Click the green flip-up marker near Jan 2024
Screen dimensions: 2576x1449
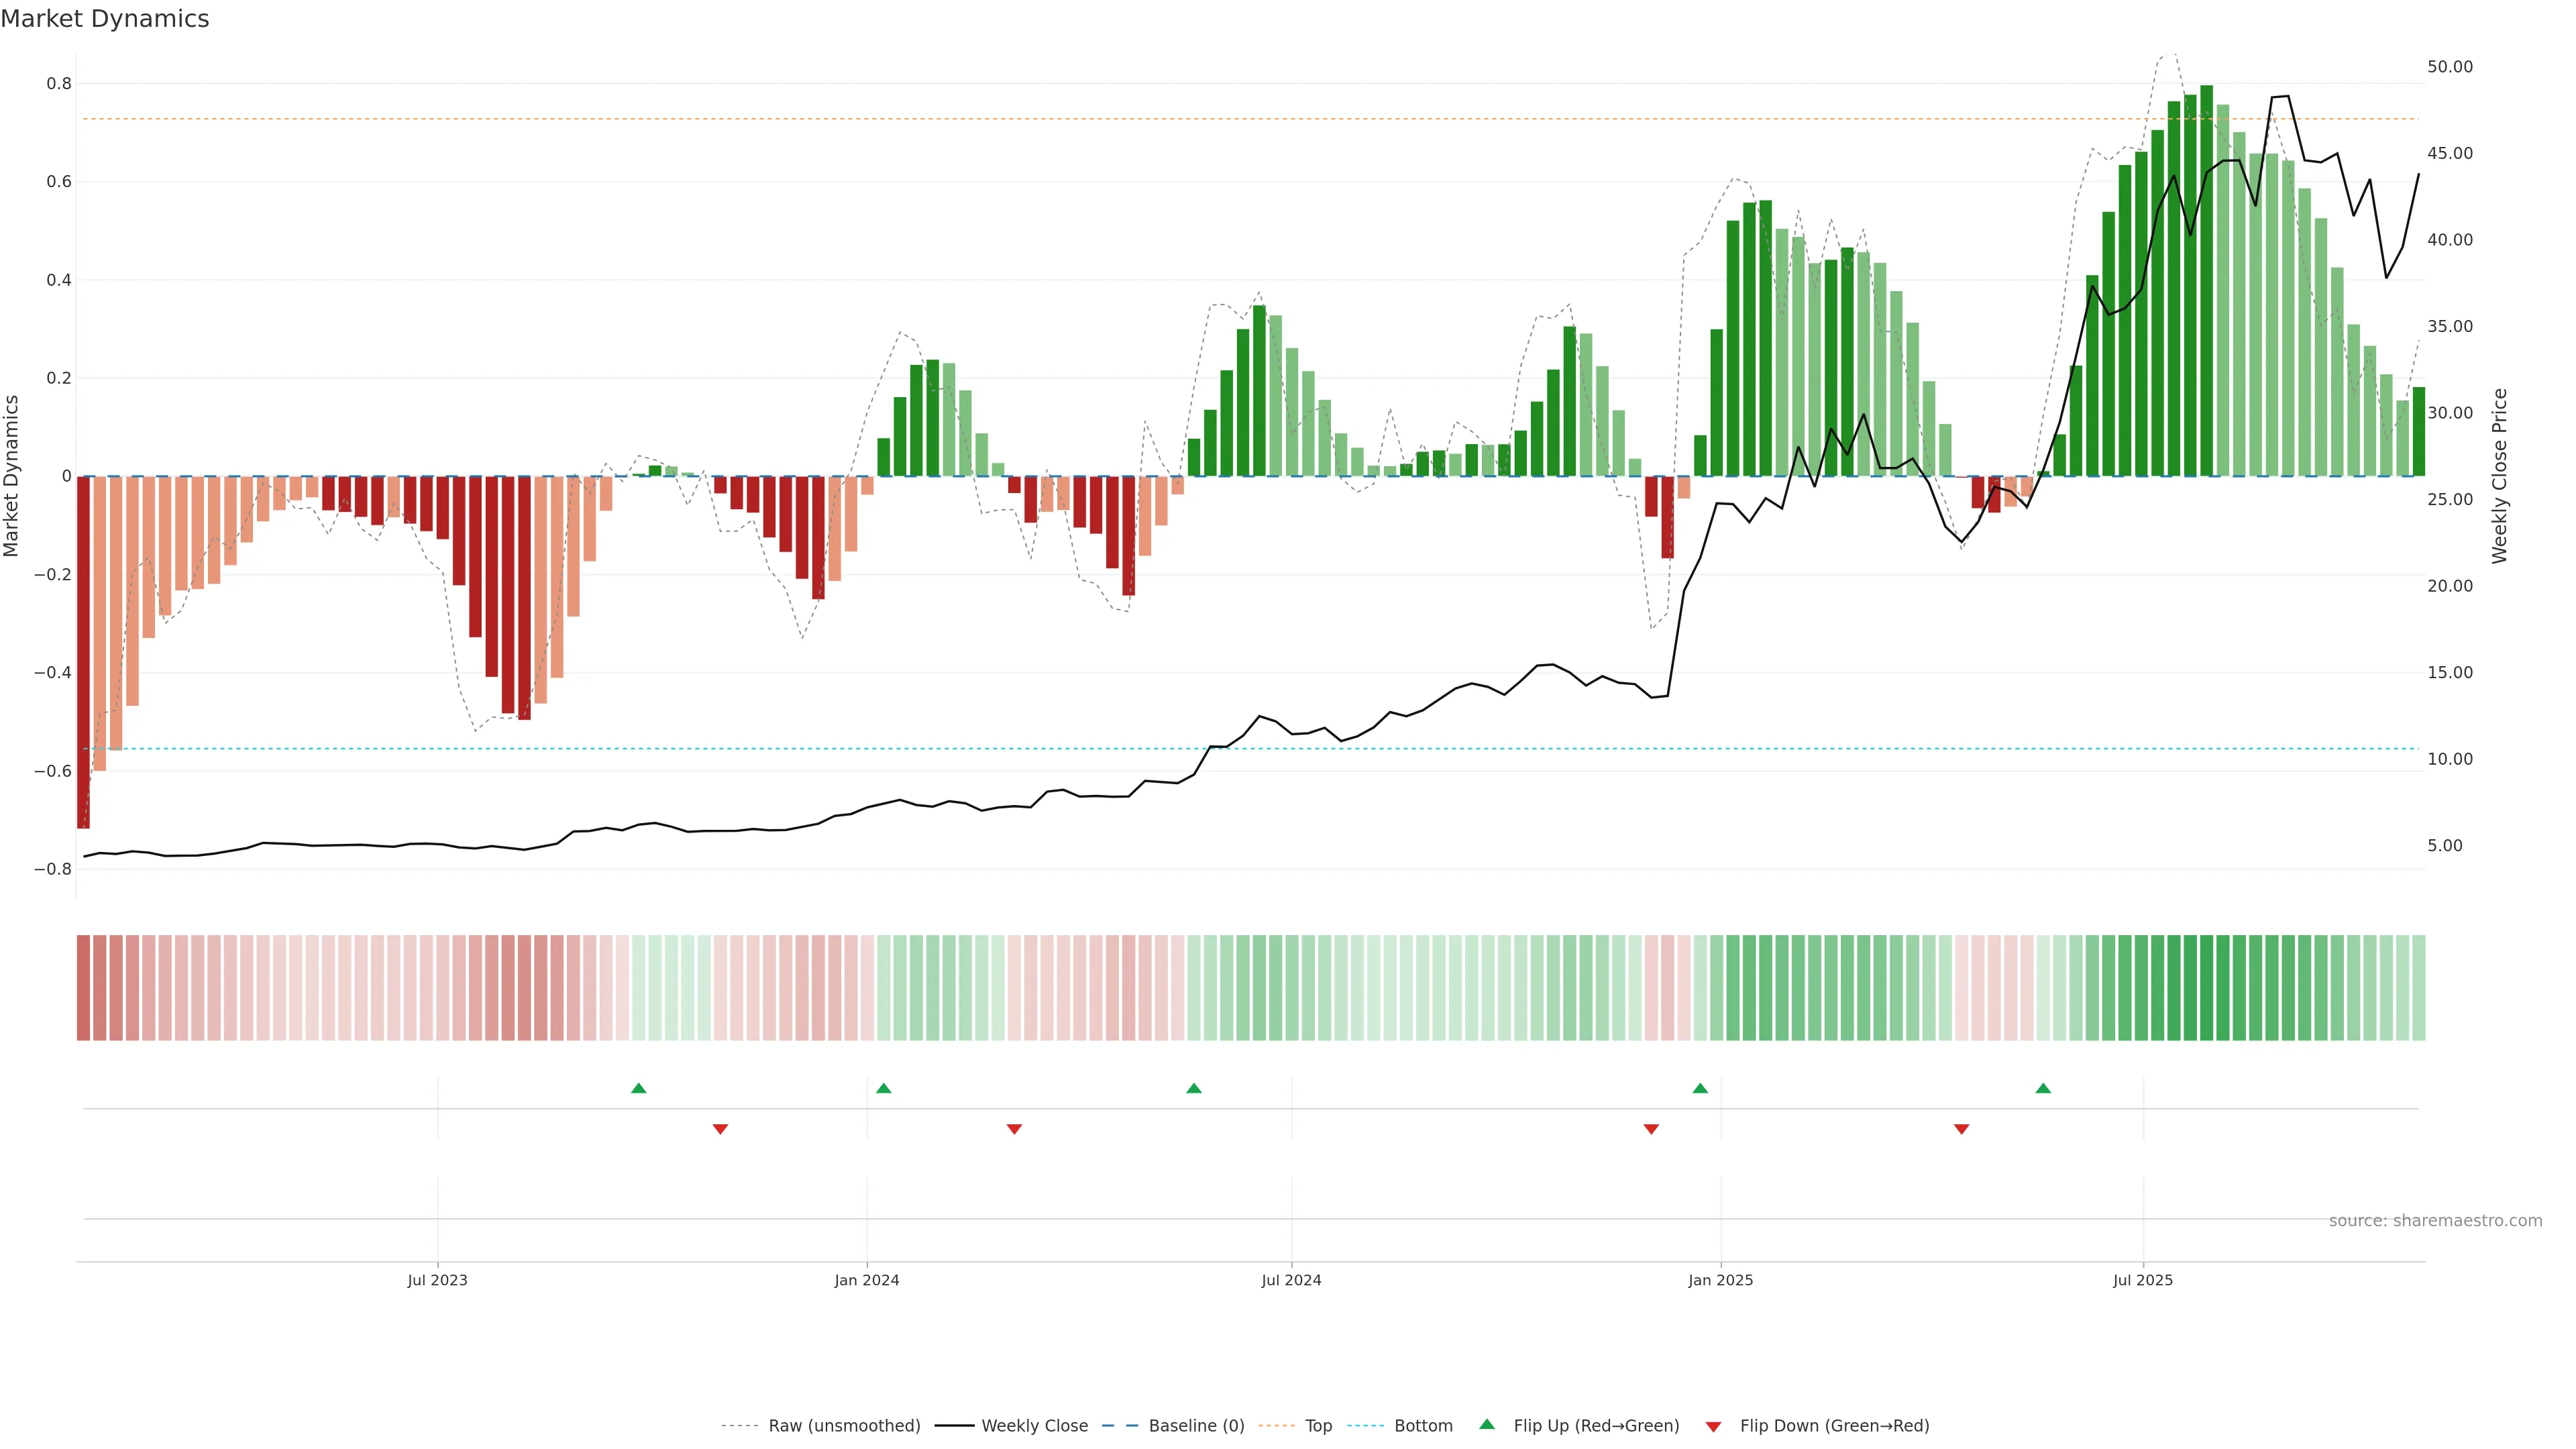click(x=883, y=1088)
